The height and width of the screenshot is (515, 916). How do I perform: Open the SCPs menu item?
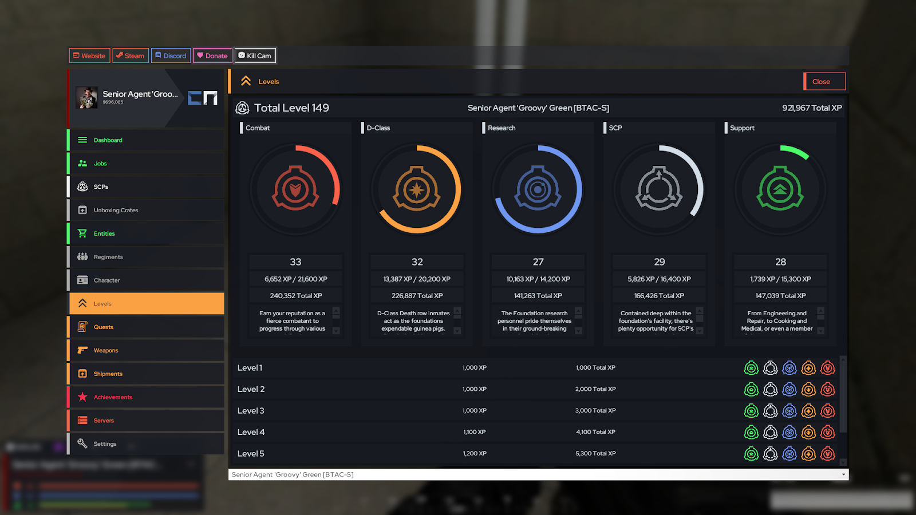146,187
